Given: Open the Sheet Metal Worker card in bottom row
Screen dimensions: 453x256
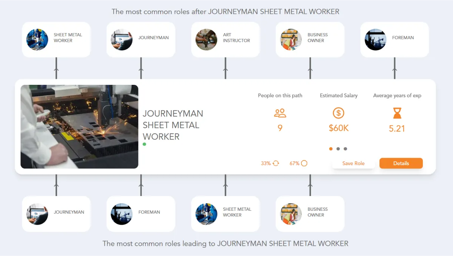Looking at the screenshot, I should [x=225, y=214].
